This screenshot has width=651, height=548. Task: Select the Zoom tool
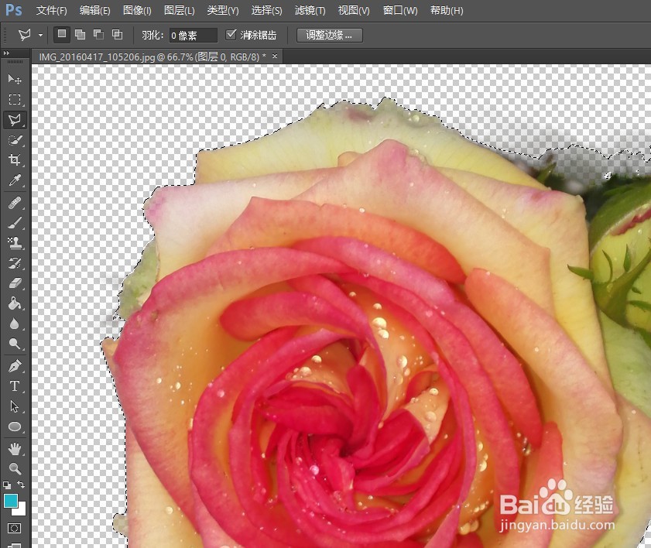[15, 469]
